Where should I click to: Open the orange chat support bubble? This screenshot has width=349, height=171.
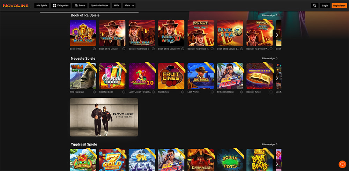point(342,164)
